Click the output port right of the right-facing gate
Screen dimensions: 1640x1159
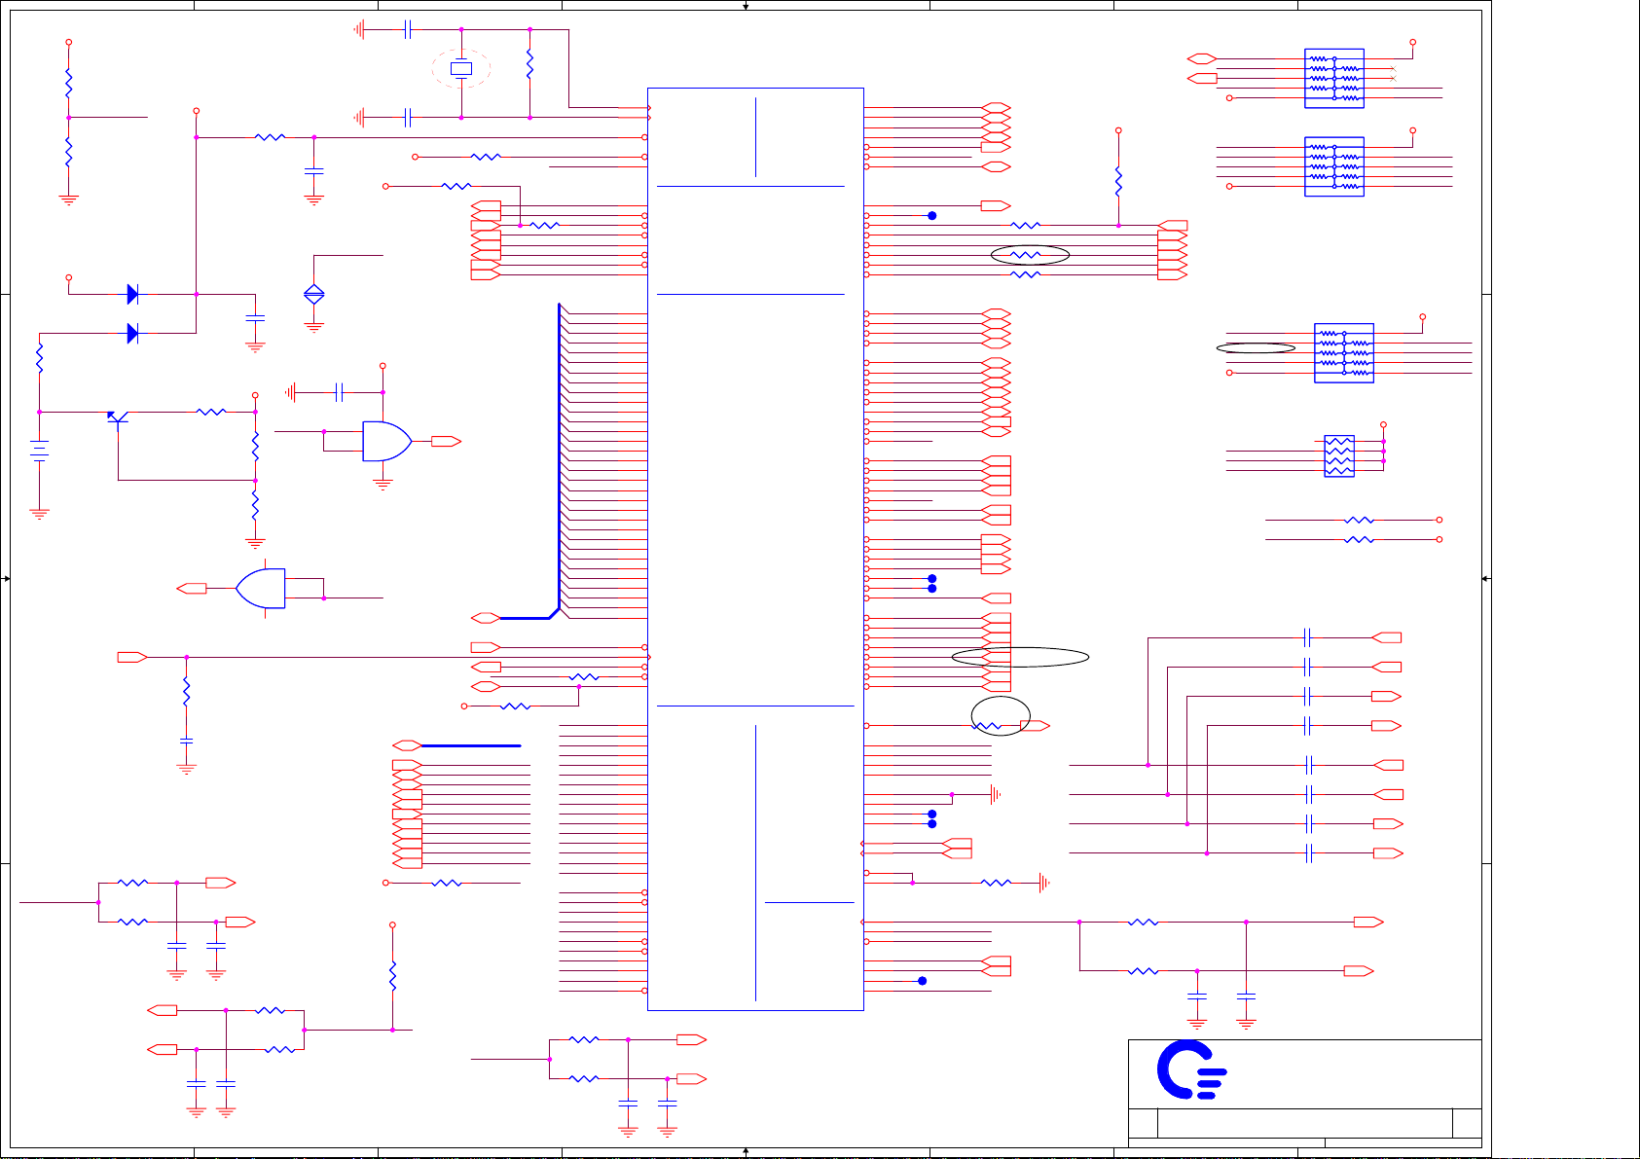coord(446,442)
